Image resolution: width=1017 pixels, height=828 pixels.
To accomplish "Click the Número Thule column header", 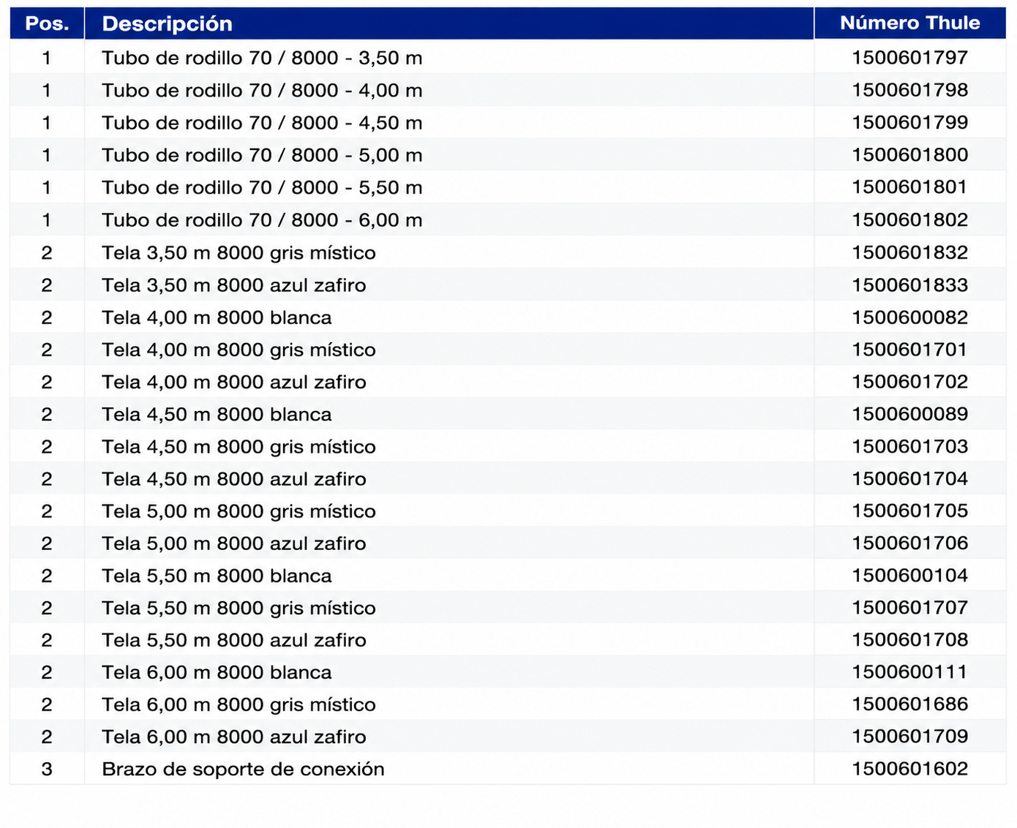I will coord(909,23).
